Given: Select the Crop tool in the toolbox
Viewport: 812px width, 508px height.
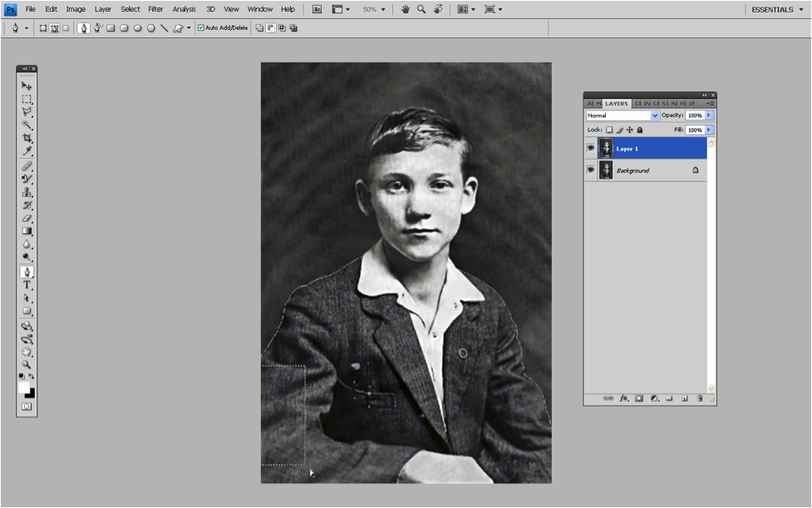Looking at the screenshot, I should [27, 138].
